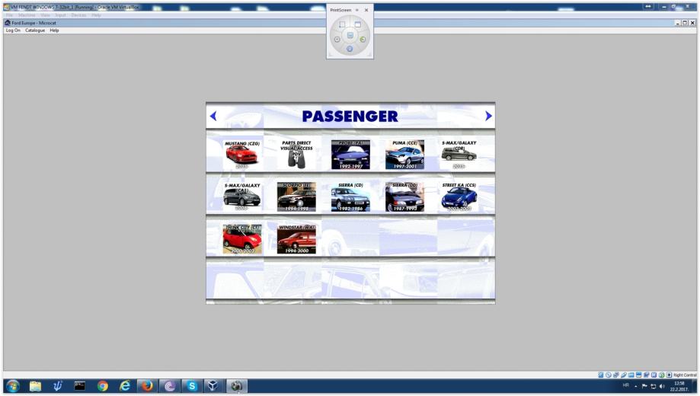Open the command prompt taskbar icon
Viewport: 700px width, 396px height.
pyautogui.click(x=79, y=386)
